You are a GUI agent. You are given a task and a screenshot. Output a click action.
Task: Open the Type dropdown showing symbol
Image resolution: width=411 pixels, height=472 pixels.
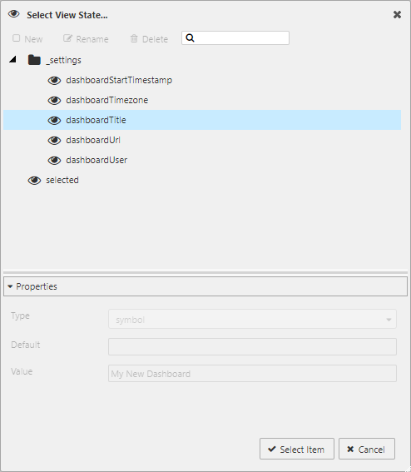coord(252,319)
